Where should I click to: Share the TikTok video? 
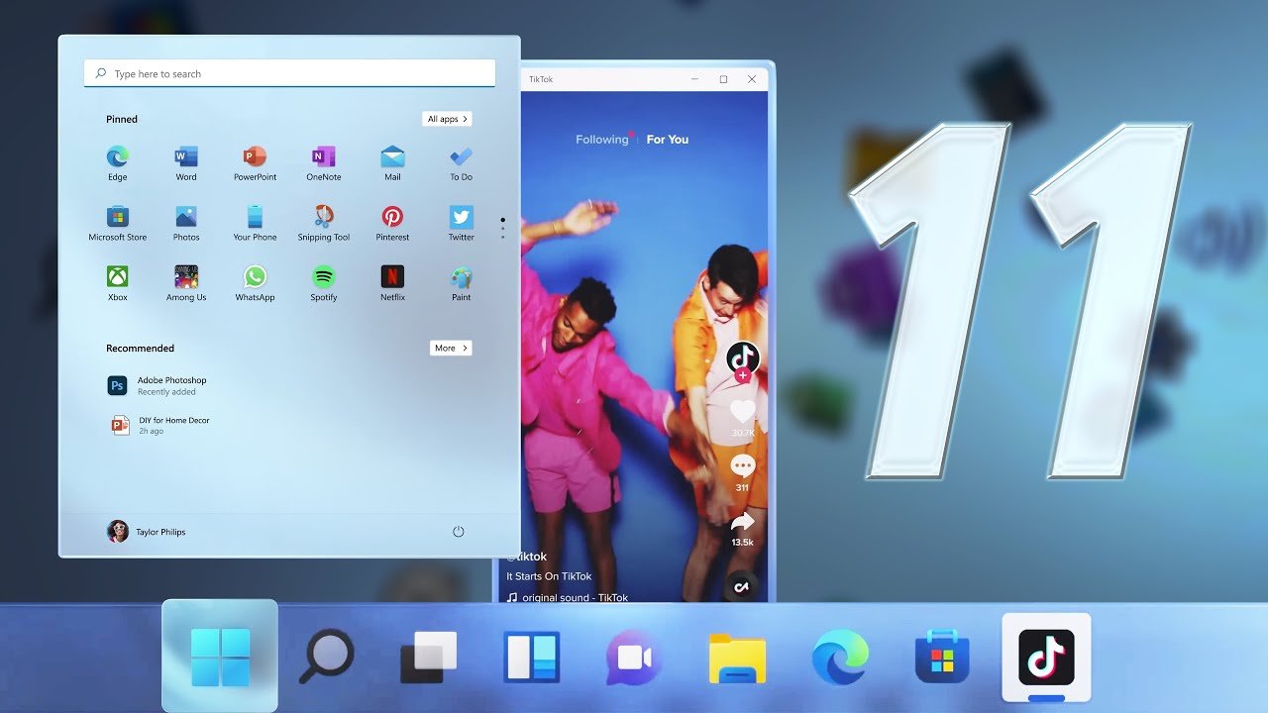pos(742,521)
